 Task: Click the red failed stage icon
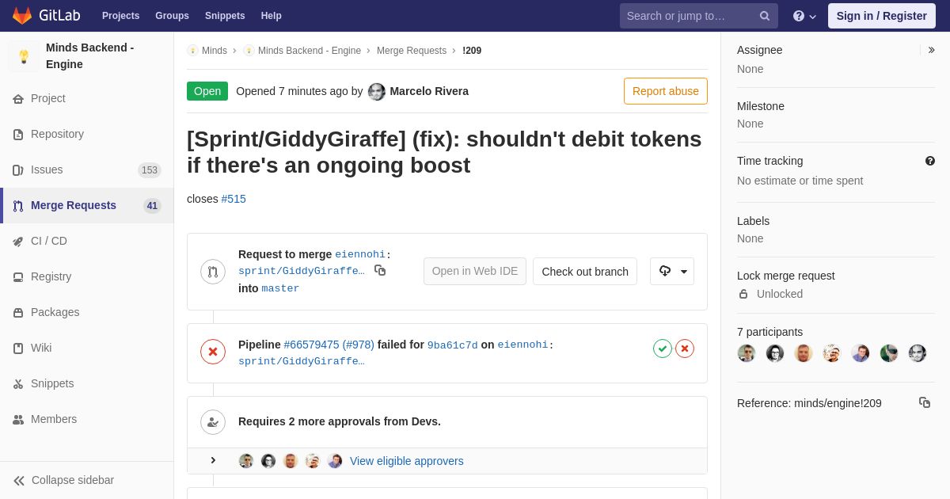click(685, 349)
